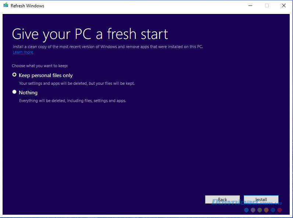Click the 'Choose what you want to keep:' text
The height and width of the screenshot is (218, 293).
(40, 66)
